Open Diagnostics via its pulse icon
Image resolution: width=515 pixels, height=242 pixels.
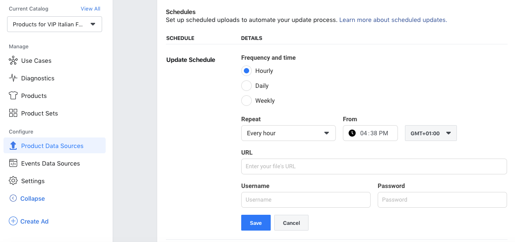point(13,78)
